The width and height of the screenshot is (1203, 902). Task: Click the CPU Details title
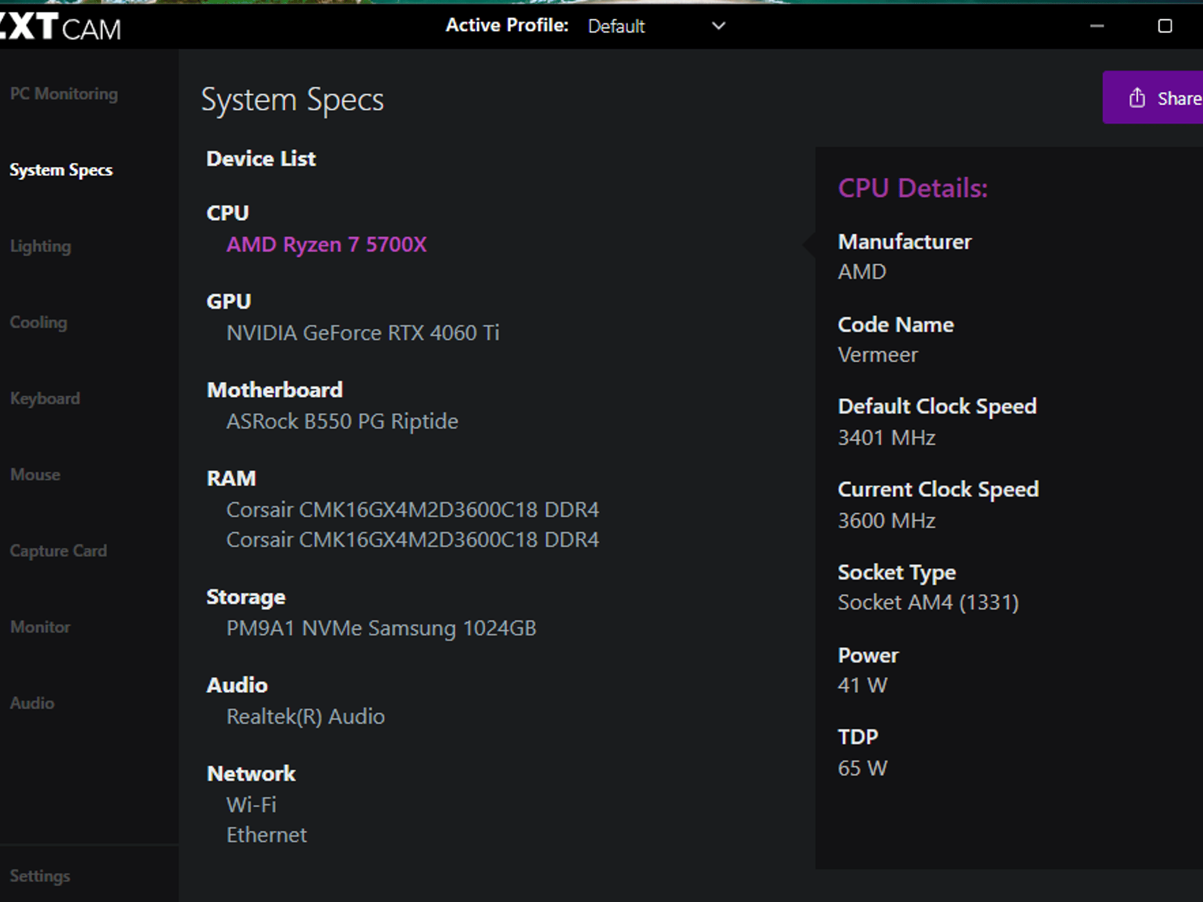pos(913,189)
